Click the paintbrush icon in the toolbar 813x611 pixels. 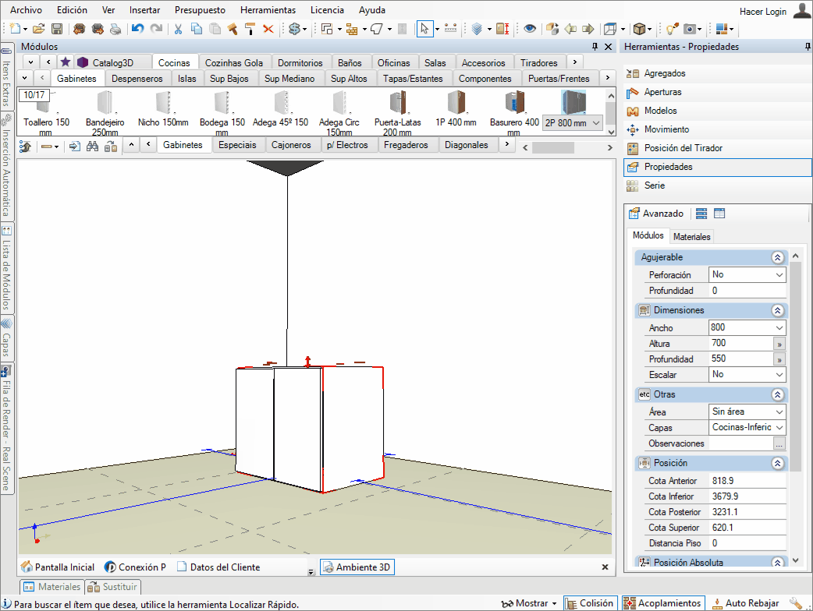coord(233,29)
